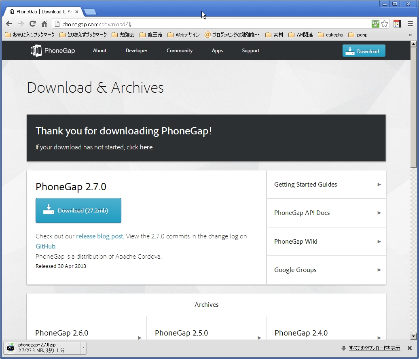Image resolution: width=419 pixels, height=359 pixels.
Task: Expand PhoneGap API Docs
Action: pyautogui.click(x=326, y=213)
